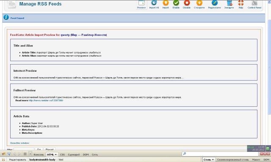Click the Introtext Preview heading

click(x=25, y=71)
